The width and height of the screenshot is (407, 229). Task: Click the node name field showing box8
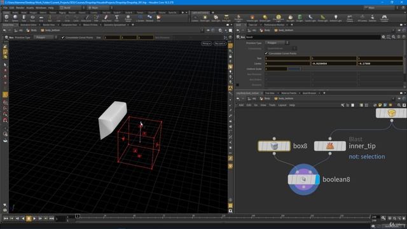(x=313, y=37)
